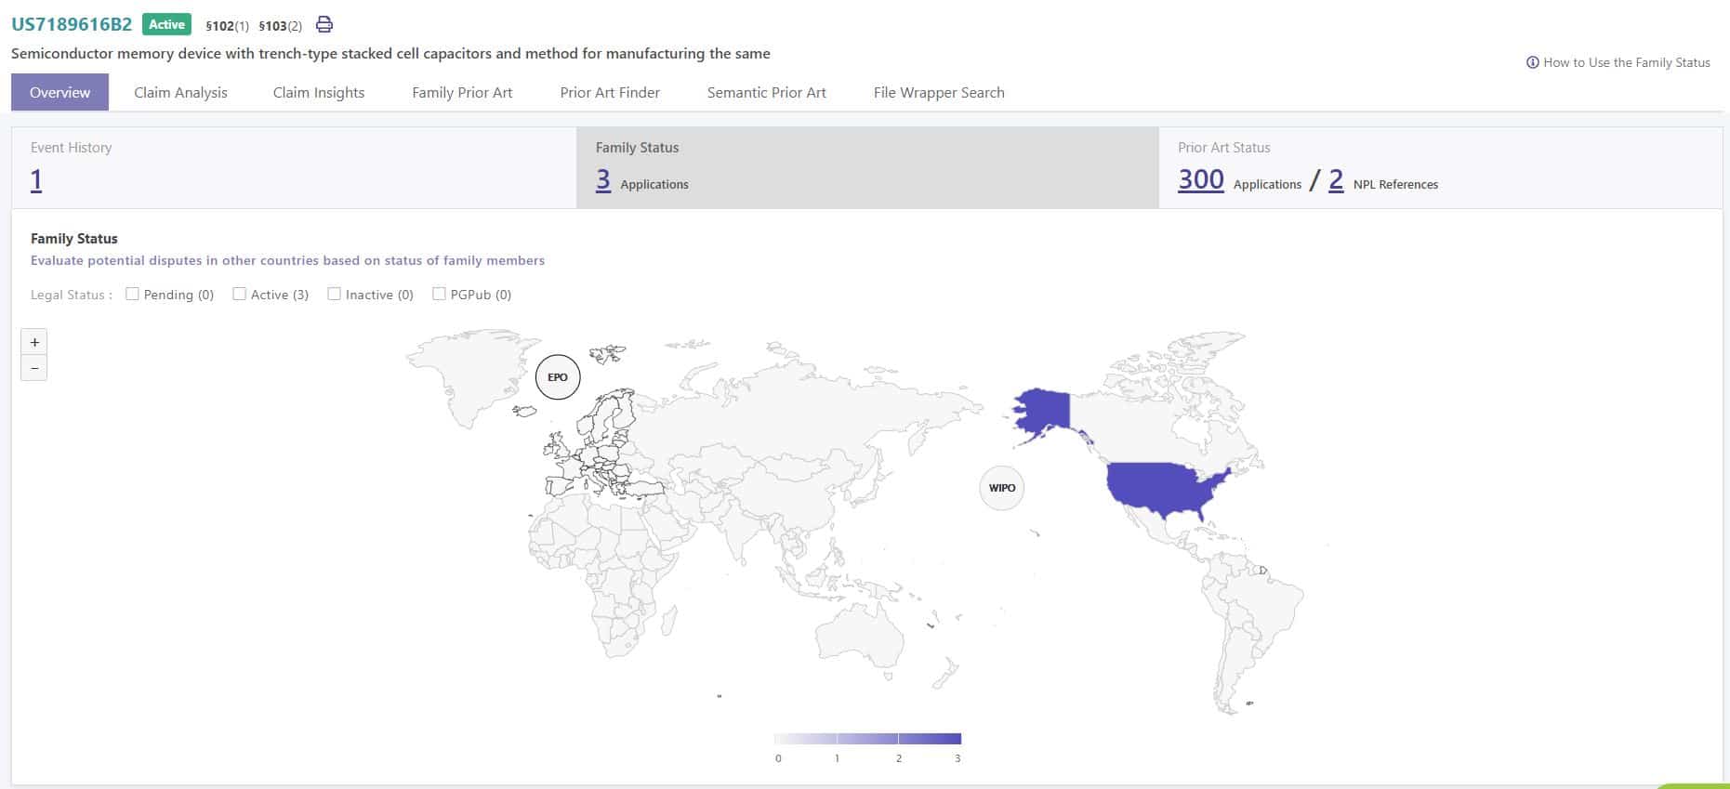
Task: Open the Semantic Prior Art tab
Action: pos(767,92)
